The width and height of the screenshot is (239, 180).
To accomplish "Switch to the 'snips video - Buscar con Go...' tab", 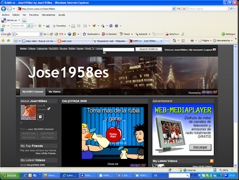I will click(x=39, y=41).
